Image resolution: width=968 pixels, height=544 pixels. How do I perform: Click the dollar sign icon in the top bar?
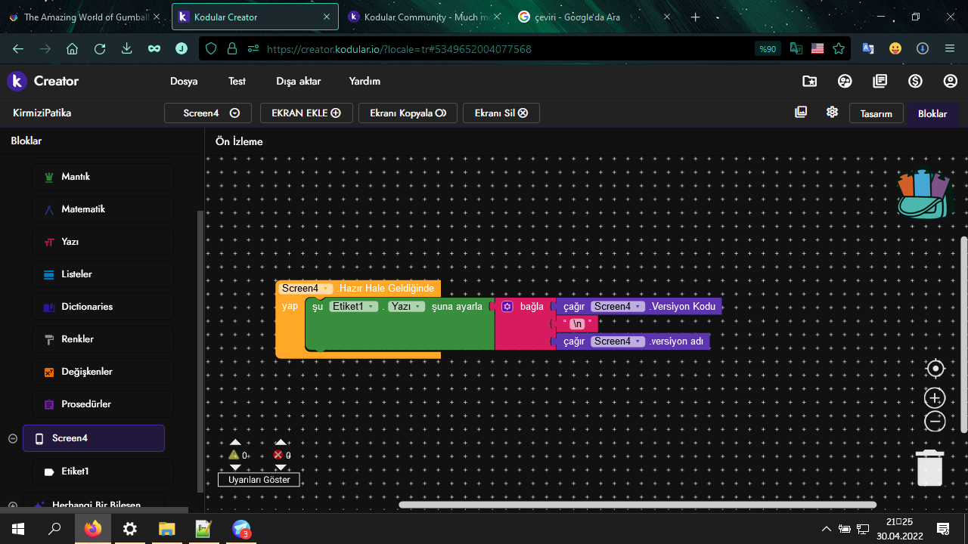click(x=915, y=81)
